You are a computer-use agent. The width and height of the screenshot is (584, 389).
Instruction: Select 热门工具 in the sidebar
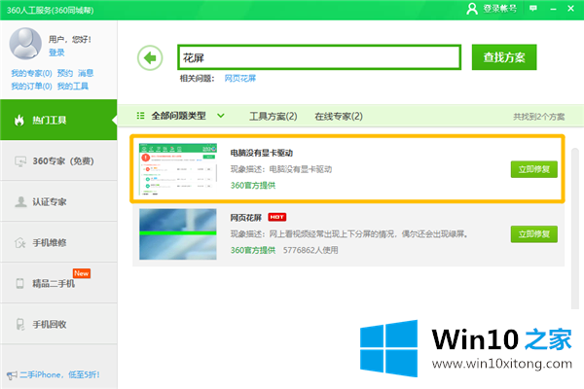click(x=58, y=120)
